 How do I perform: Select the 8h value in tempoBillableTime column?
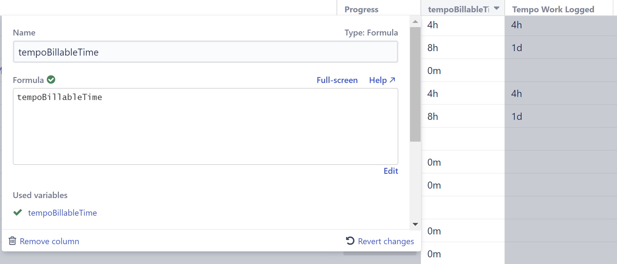pos(432,47)
